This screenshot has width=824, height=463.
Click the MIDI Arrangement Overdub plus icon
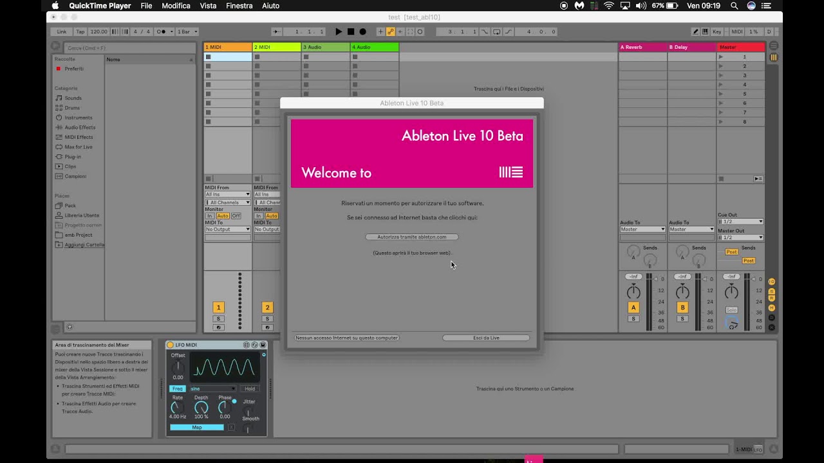coord(380,32)
